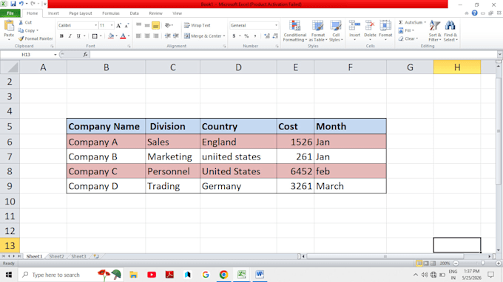Viewport: 503px width, 282px height.
Task: Switch to the Insert tab
Action: (x=53, y=13)
